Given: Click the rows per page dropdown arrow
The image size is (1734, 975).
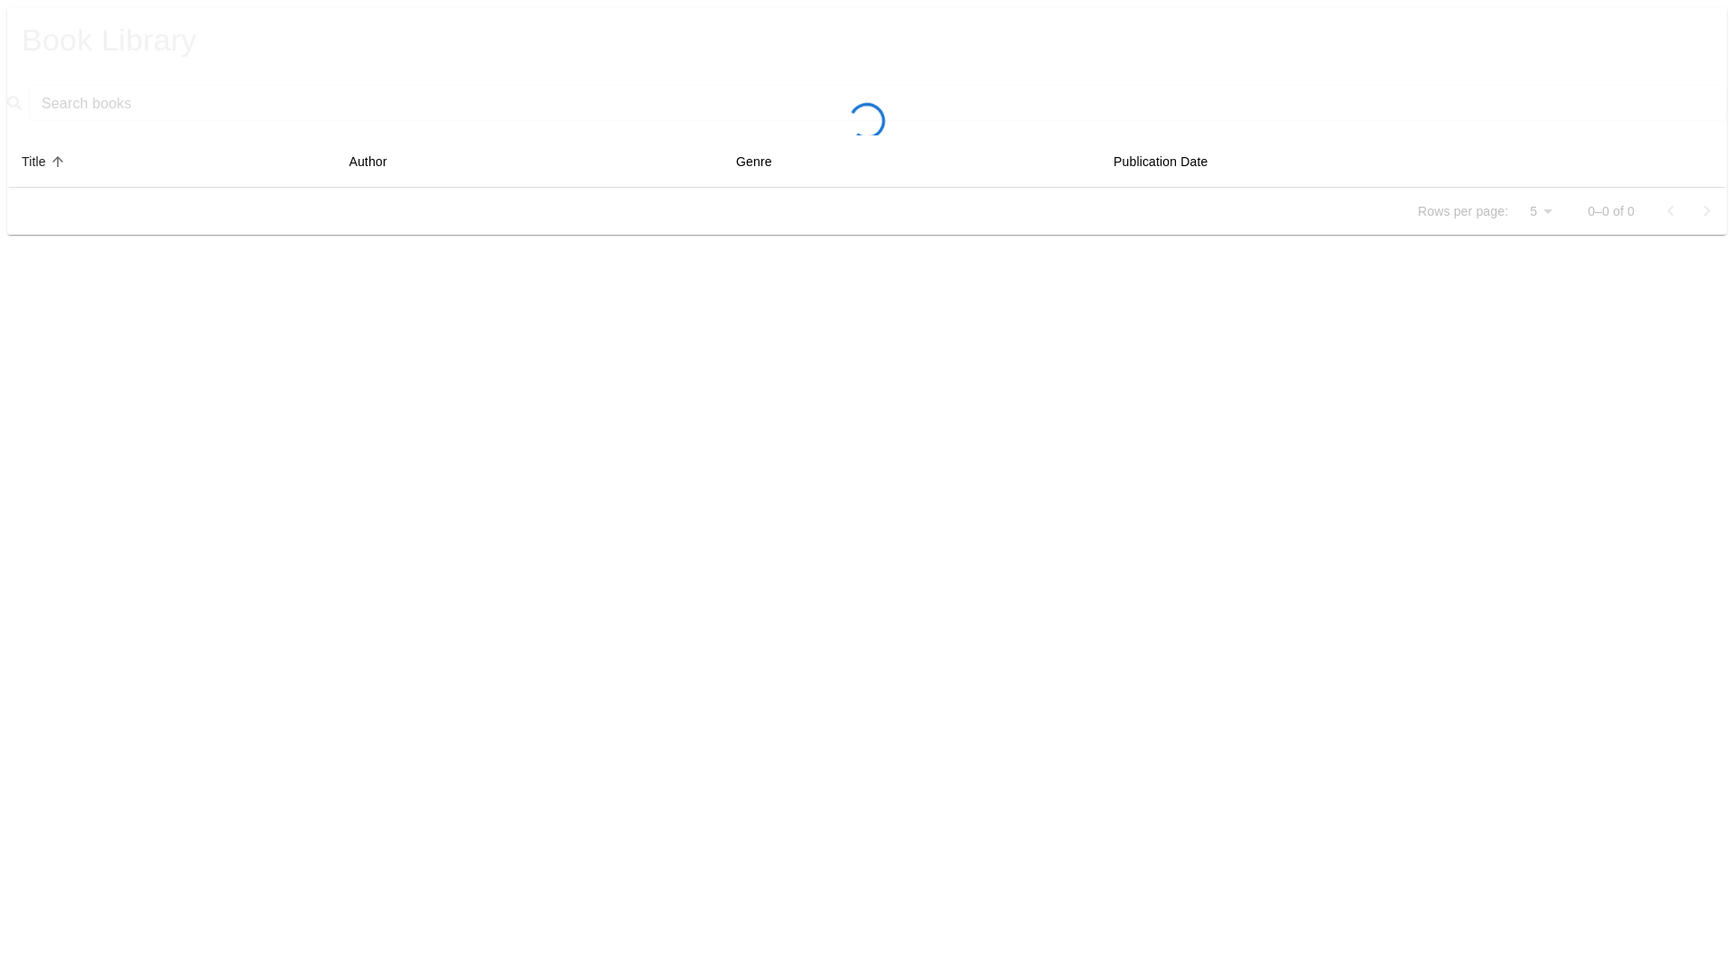Looking at the screenshot, I should coord(1548,211).
